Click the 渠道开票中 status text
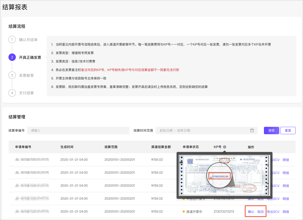 pos(194,212)
